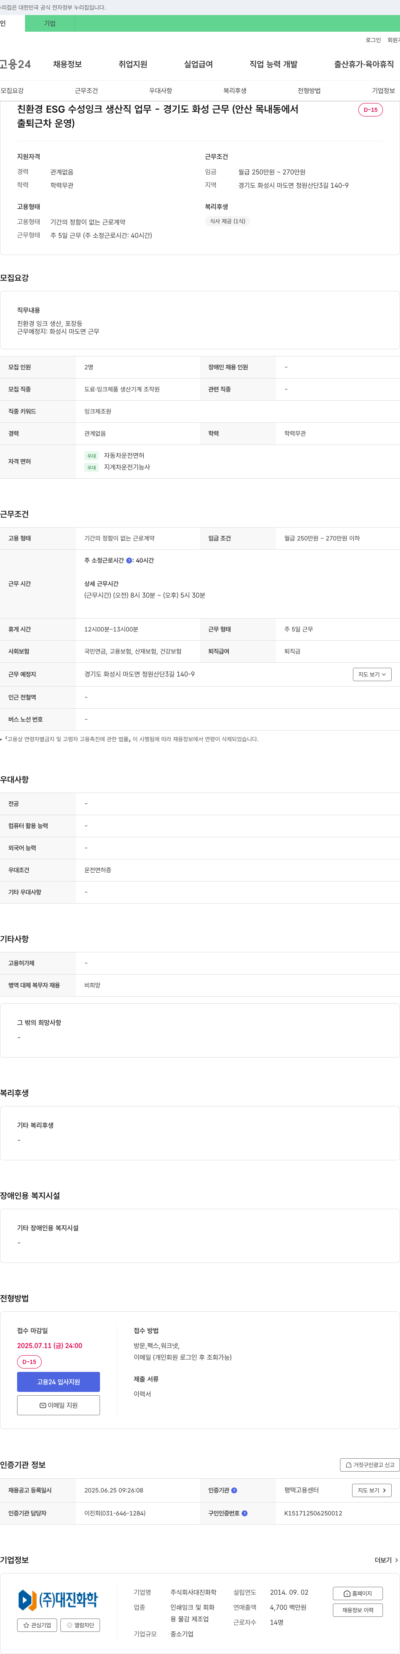Viewport: 400px width, 1654px height.
Task: Click the (주)대진화학 company logo
Action: tap(58, 1599)
